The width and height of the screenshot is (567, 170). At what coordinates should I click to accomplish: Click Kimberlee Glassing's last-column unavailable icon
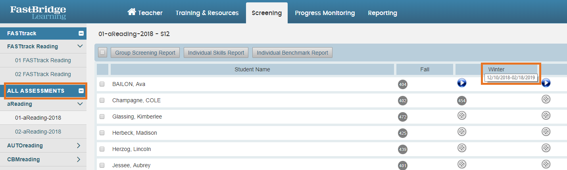pyautogui.click(x=546, y=115)
